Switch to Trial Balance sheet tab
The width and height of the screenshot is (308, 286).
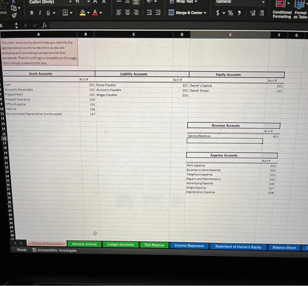[154, 245]
